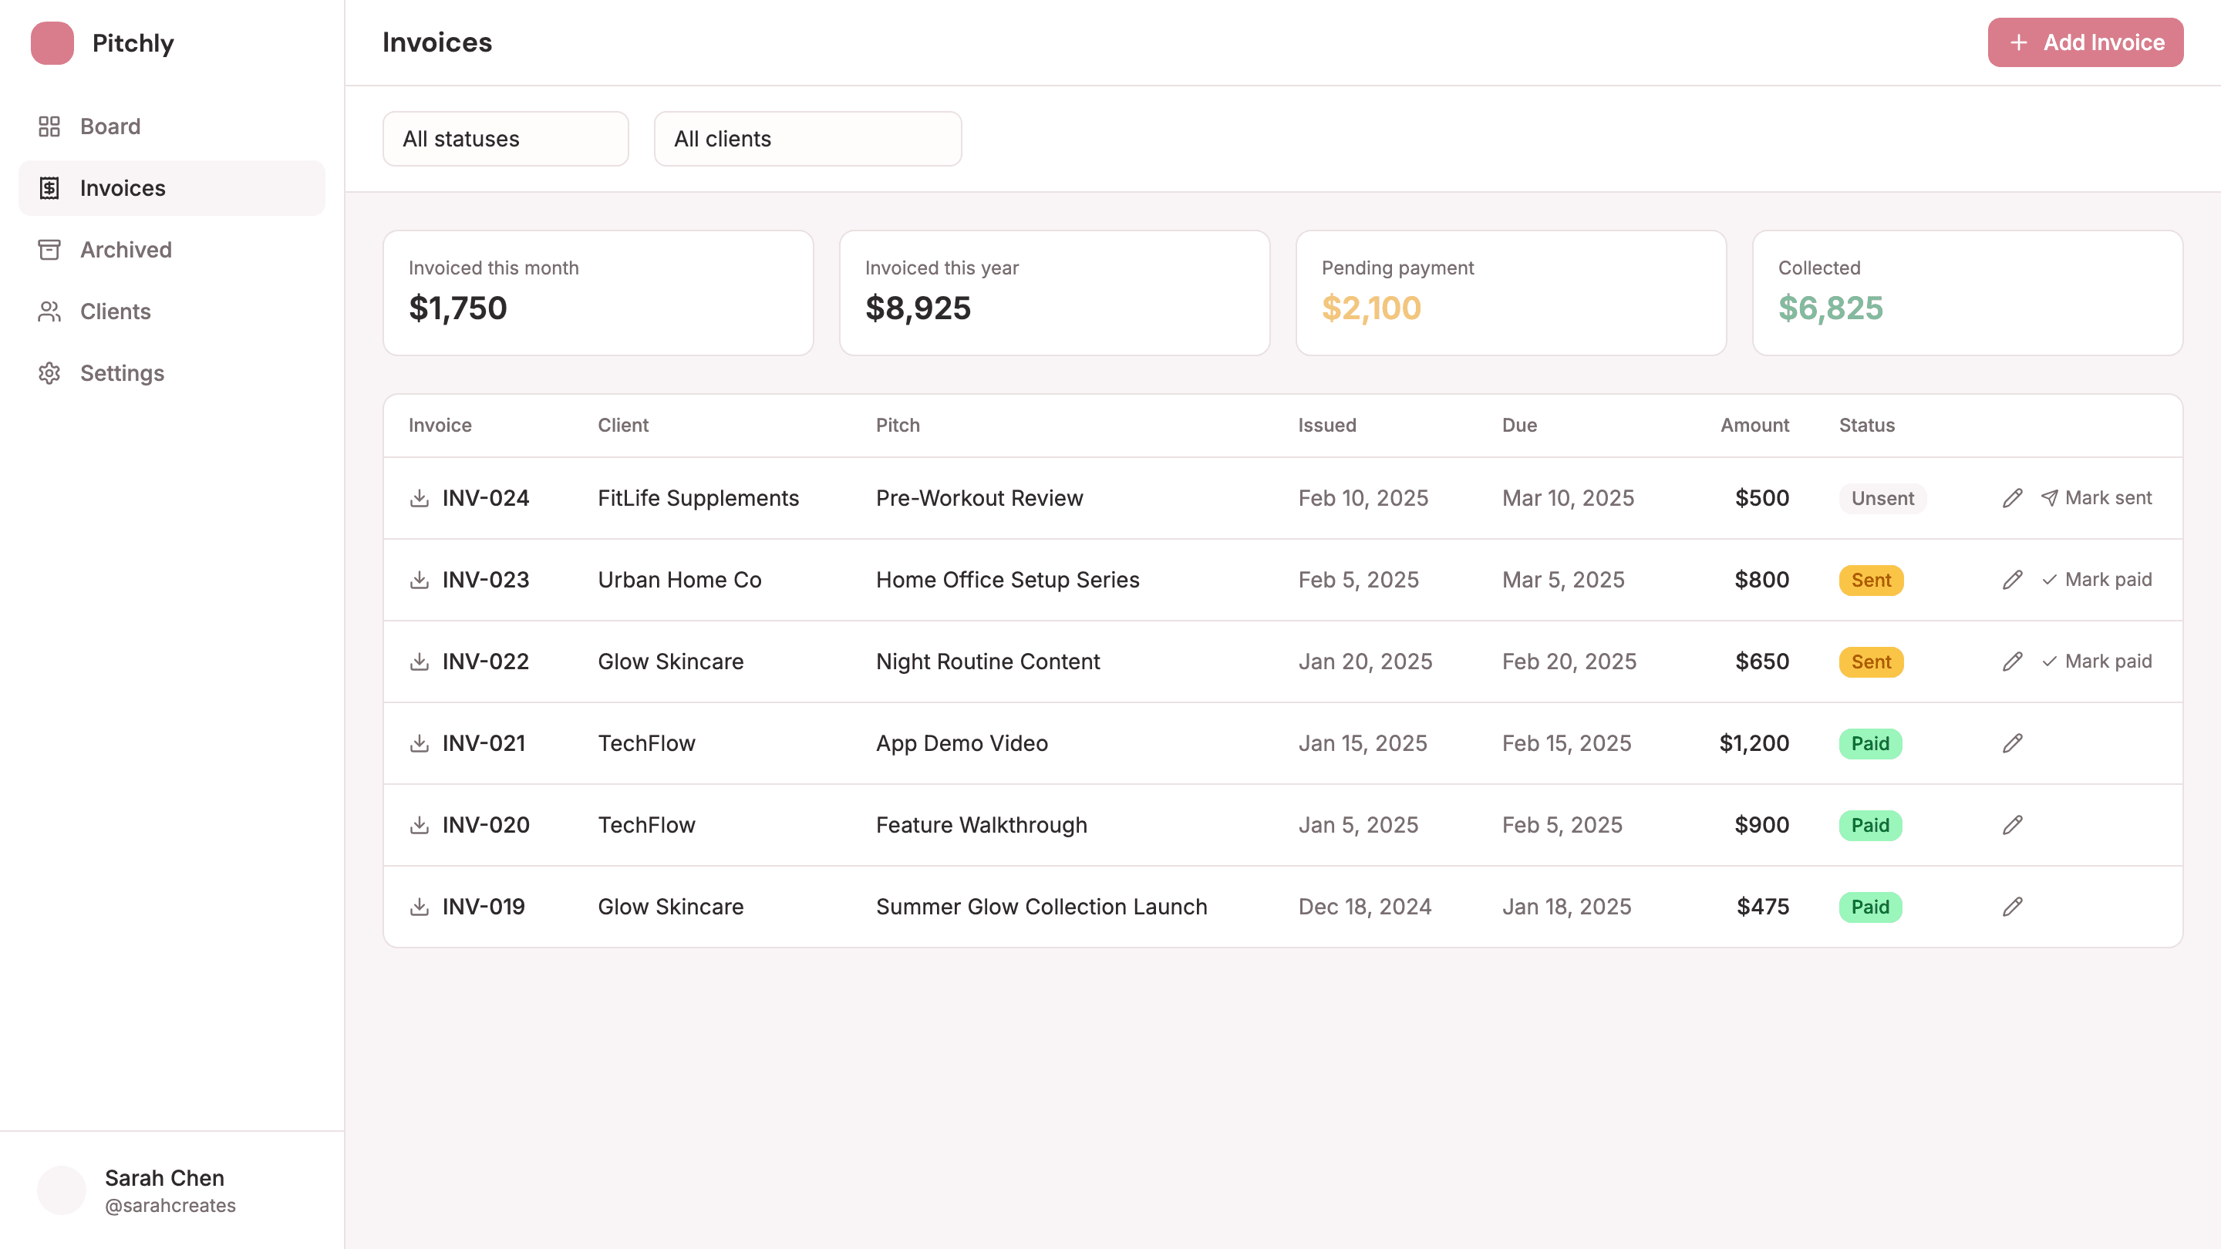Open the All clients filter

[x=807, y=138]
